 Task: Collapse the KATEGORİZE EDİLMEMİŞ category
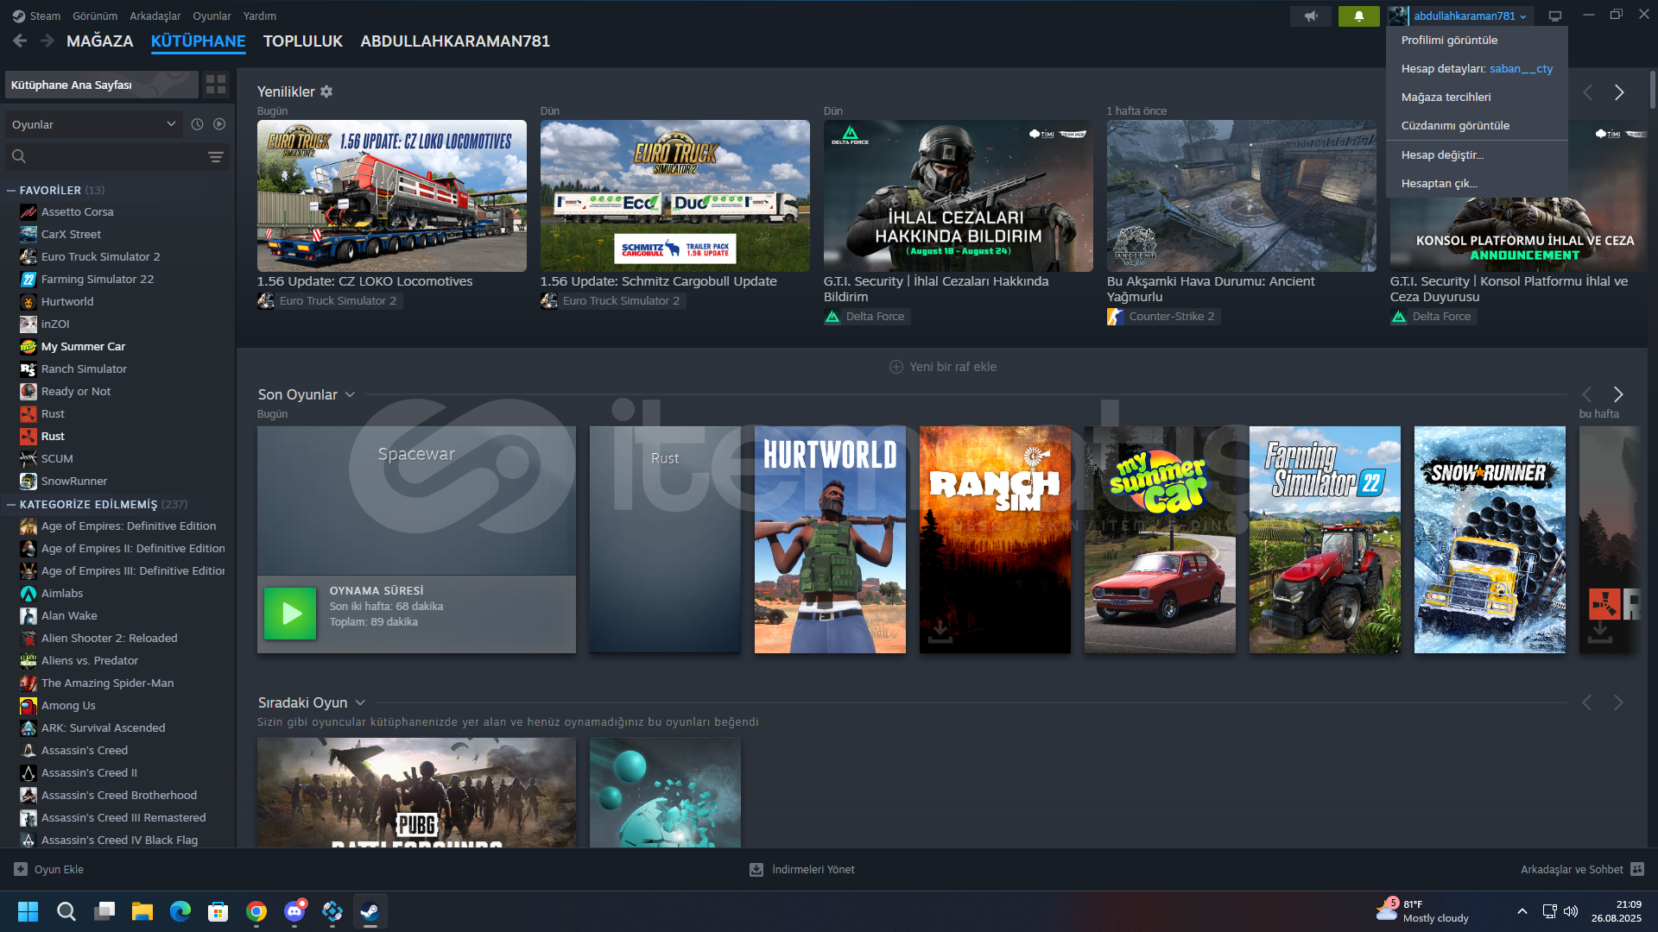coord(11,505)
